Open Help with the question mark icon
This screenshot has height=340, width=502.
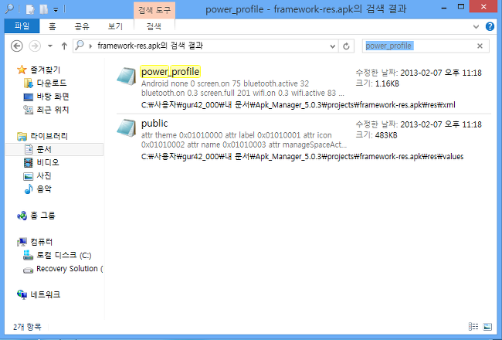(x=490, y=26)
